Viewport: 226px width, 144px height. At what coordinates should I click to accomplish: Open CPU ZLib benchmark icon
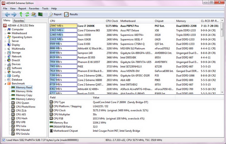[13, 110]
